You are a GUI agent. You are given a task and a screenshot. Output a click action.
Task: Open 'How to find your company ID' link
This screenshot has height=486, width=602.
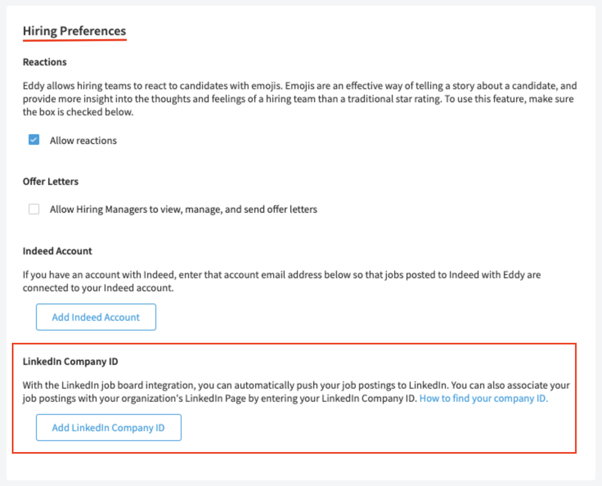[x=484, y=398]
